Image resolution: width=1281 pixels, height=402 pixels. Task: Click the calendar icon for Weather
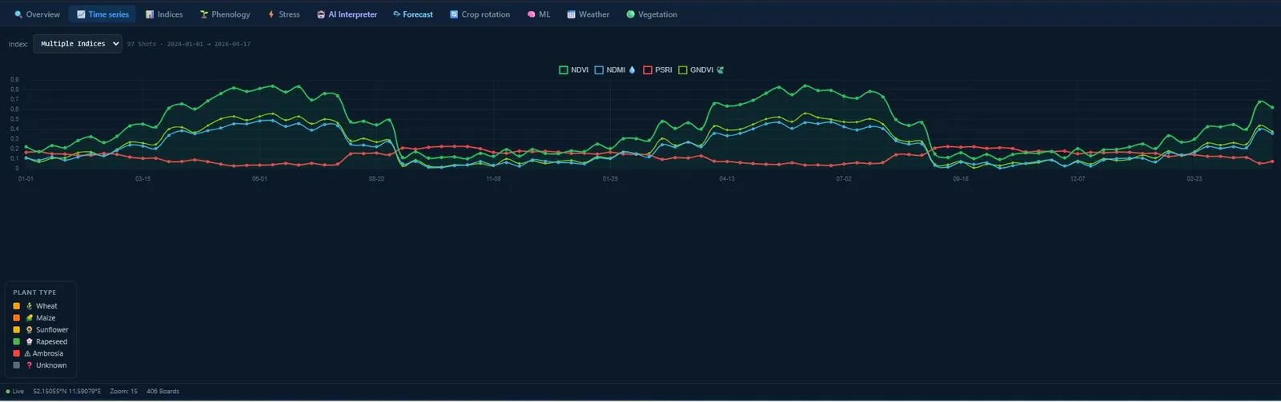572,14
